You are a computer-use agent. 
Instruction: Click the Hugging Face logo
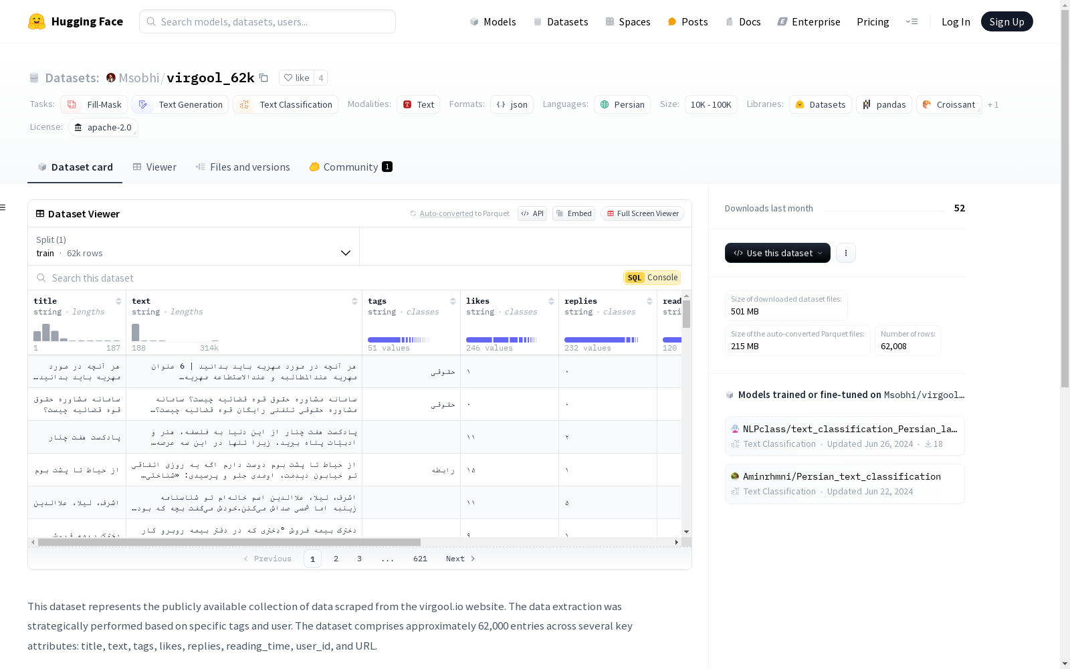76,21
